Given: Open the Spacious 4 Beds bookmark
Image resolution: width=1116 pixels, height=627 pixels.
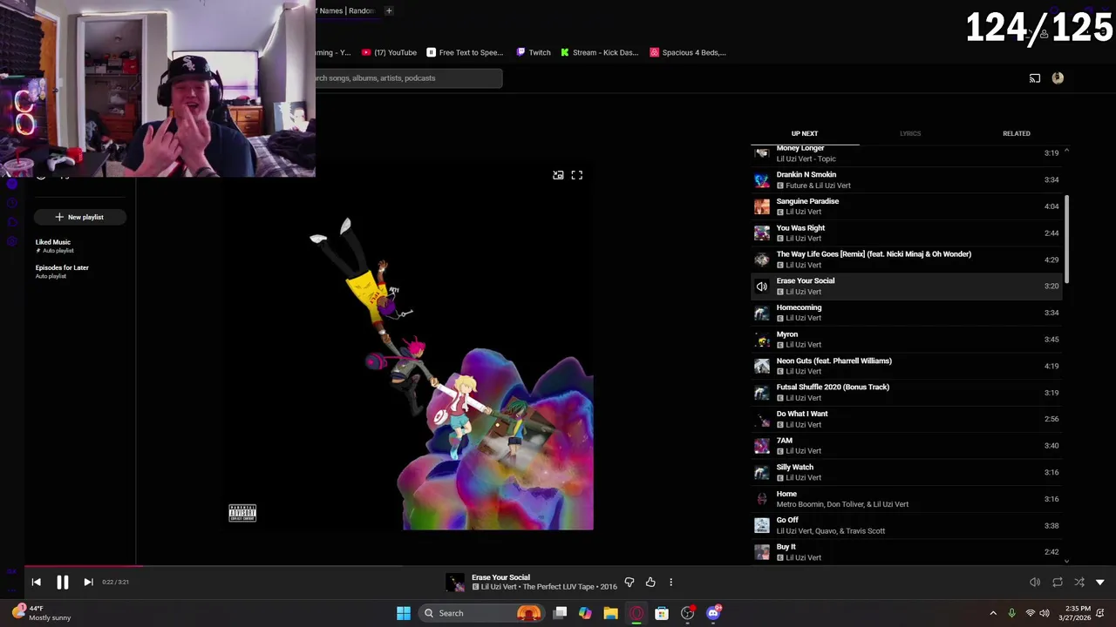Looking at the screenshot, I should point(688,52).
